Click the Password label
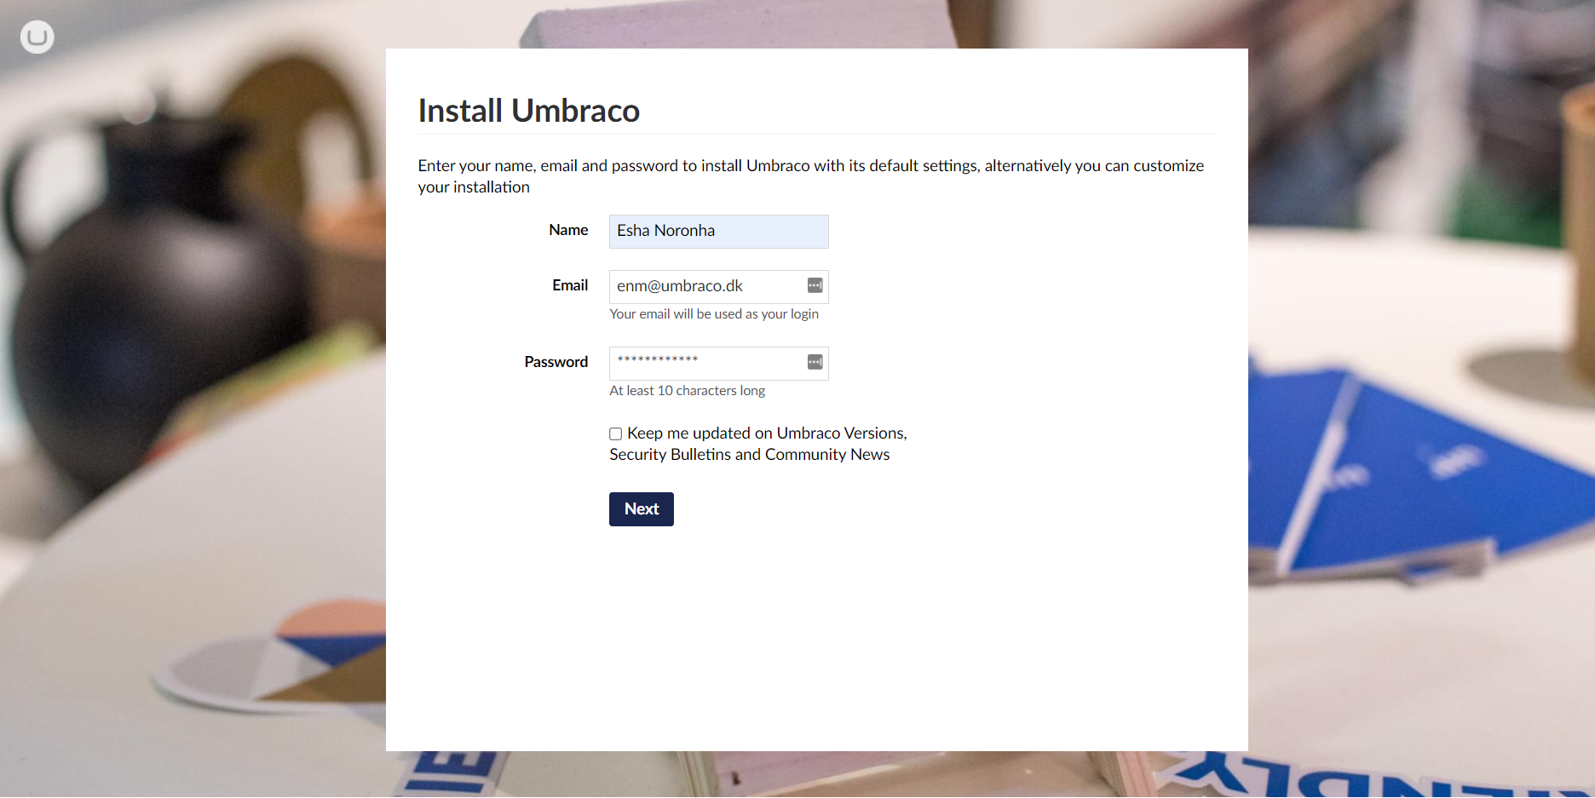The height and width of the screenshot is (798, 1595). [x=556, y=362]
